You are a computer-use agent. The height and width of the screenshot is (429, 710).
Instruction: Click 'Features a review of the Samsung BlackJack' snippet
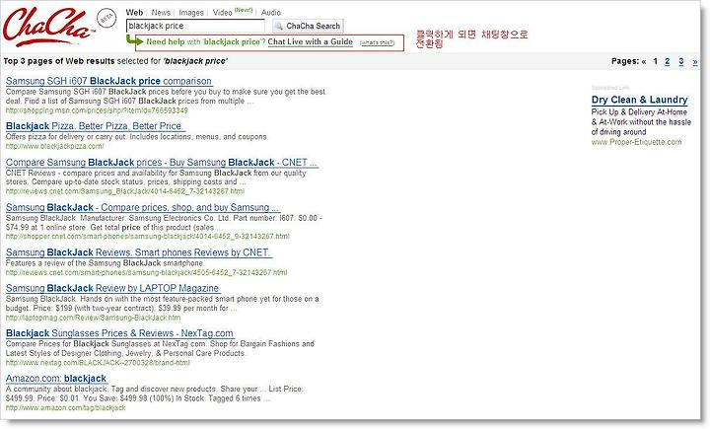106,263
